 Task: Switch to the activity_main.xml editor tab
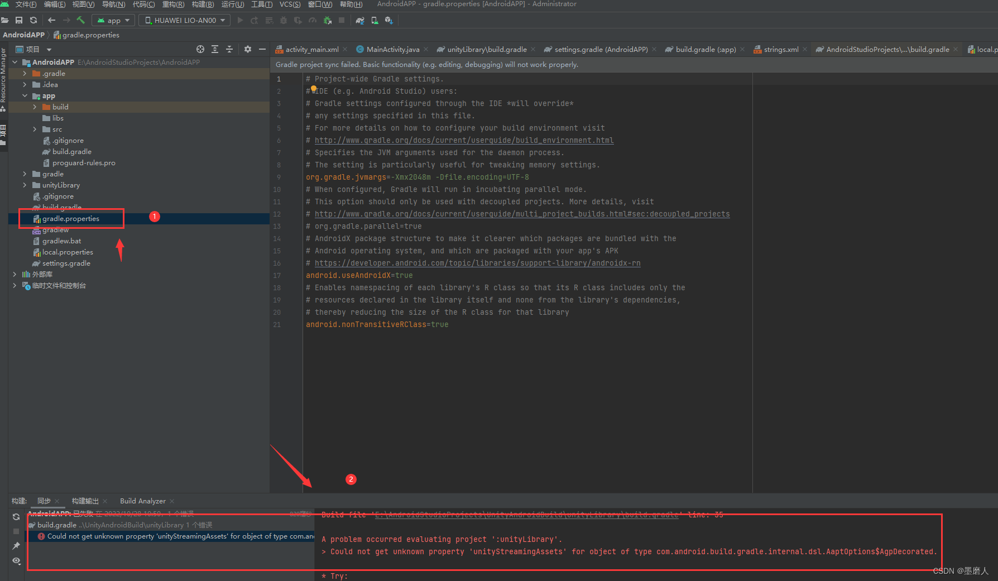(311, 49)
